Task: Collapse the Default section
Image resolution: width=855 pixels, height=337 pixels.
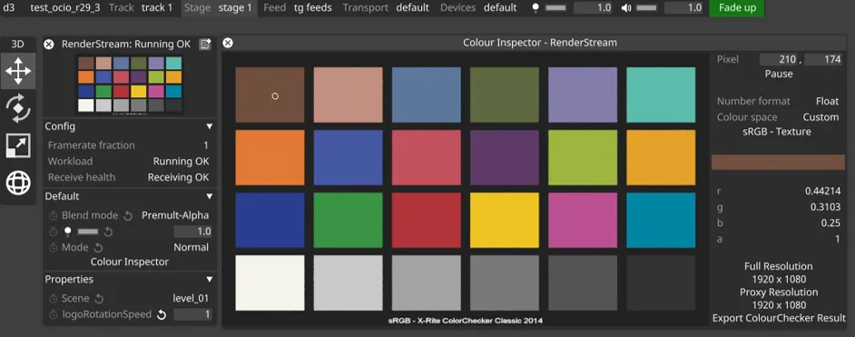Action: point(210,196)
